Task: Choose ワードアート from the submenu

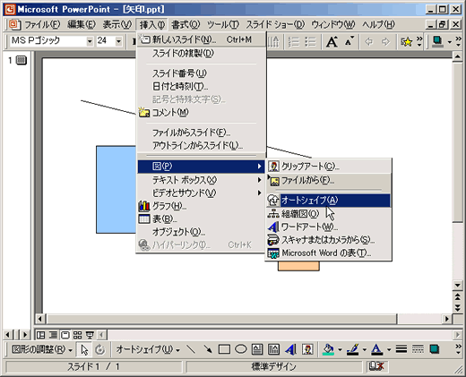Action: pos(328,227)
